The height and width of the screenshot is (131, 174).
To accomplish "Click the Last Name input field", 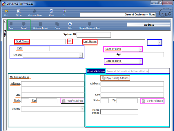I will coord(121,42).
